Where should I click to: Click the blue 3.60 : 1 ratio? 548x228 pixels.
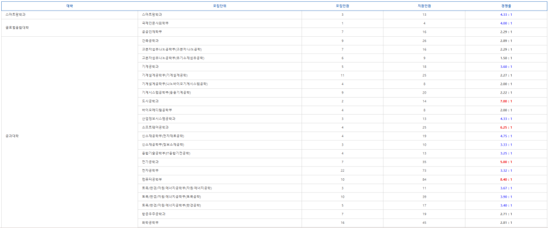coord(506,67)
